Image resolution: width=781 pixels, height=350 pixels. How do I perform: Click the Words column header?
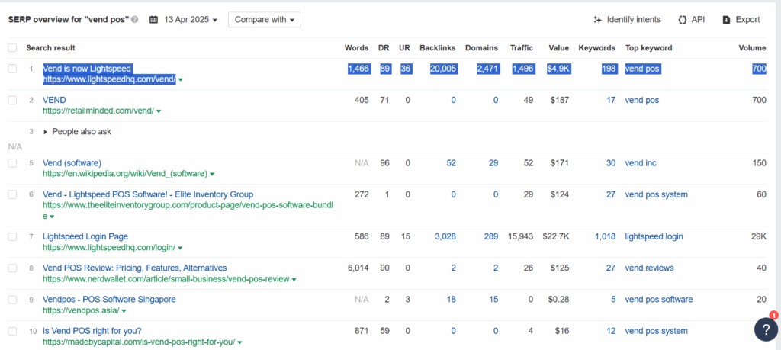[357, 48]
